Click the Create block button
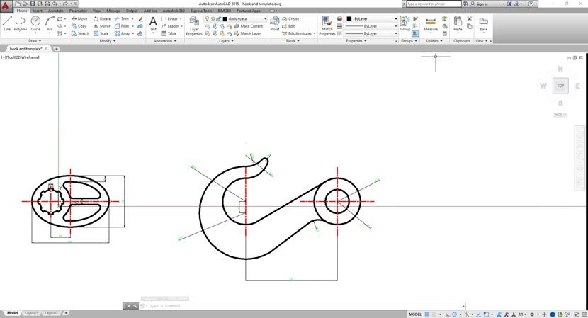 coord(290,18)
